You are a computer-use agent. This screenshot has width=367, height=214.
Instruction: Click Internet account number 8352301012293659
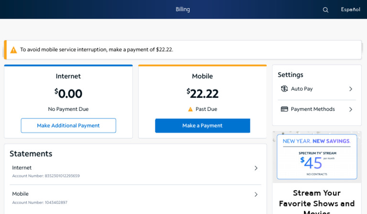pyautogui.click(x=46, y=176)
